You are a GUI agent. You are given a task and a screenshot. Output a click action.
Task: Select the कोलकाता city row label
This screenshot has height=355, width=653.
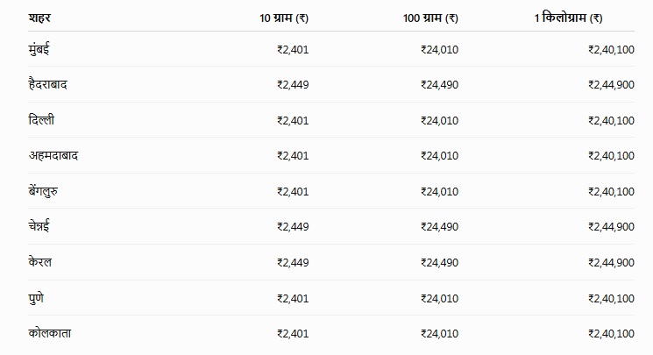tap(50, 333)
